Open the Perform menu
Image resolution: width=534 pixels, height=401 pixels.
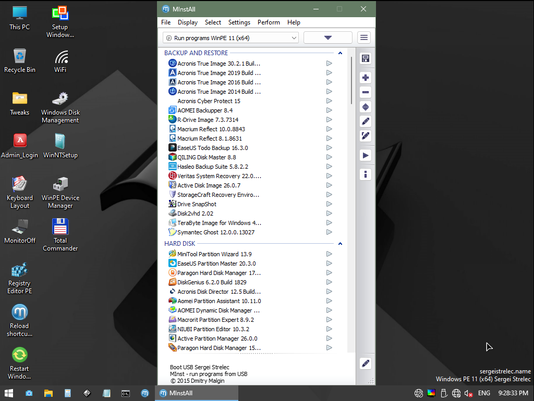tap(269, 22)
